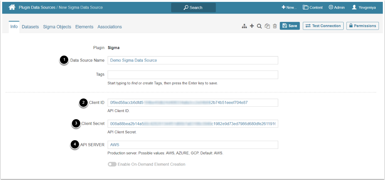Switch to the Datasets tab
The width and height of the screenshot is (385, 180).
[x=30, y=27]
